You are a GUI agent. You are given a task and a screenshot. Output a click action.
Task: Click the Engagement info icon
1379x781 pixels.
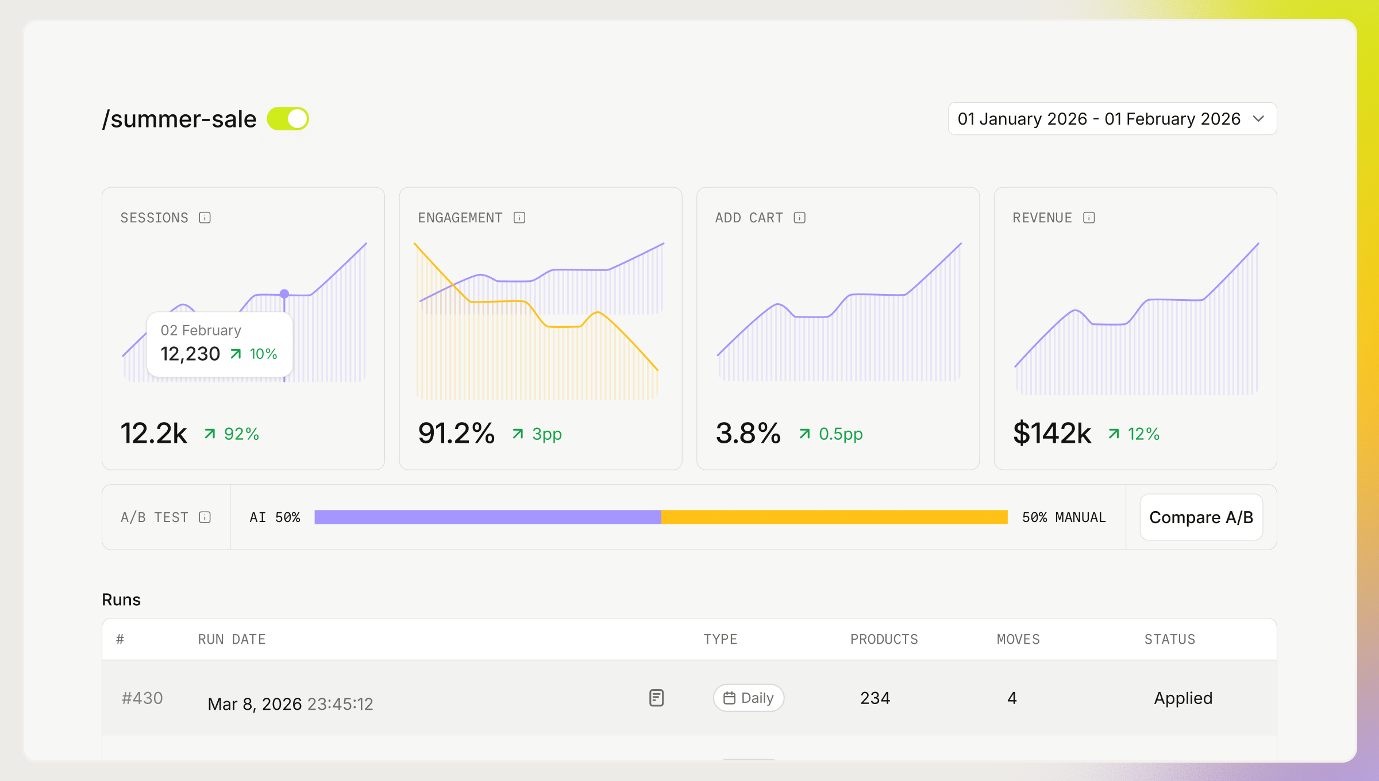click(x=519, y=218)
